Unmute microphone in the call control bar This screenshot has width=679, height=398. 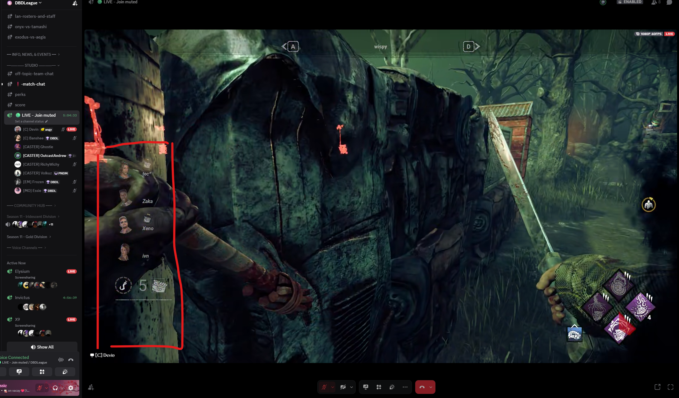(x=324, y=387)
